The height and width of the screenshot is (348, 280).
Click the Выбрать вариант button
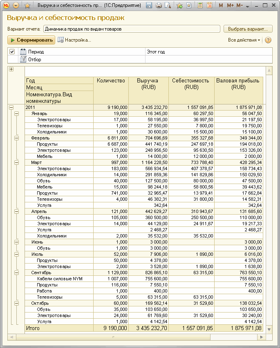(248, 29)
